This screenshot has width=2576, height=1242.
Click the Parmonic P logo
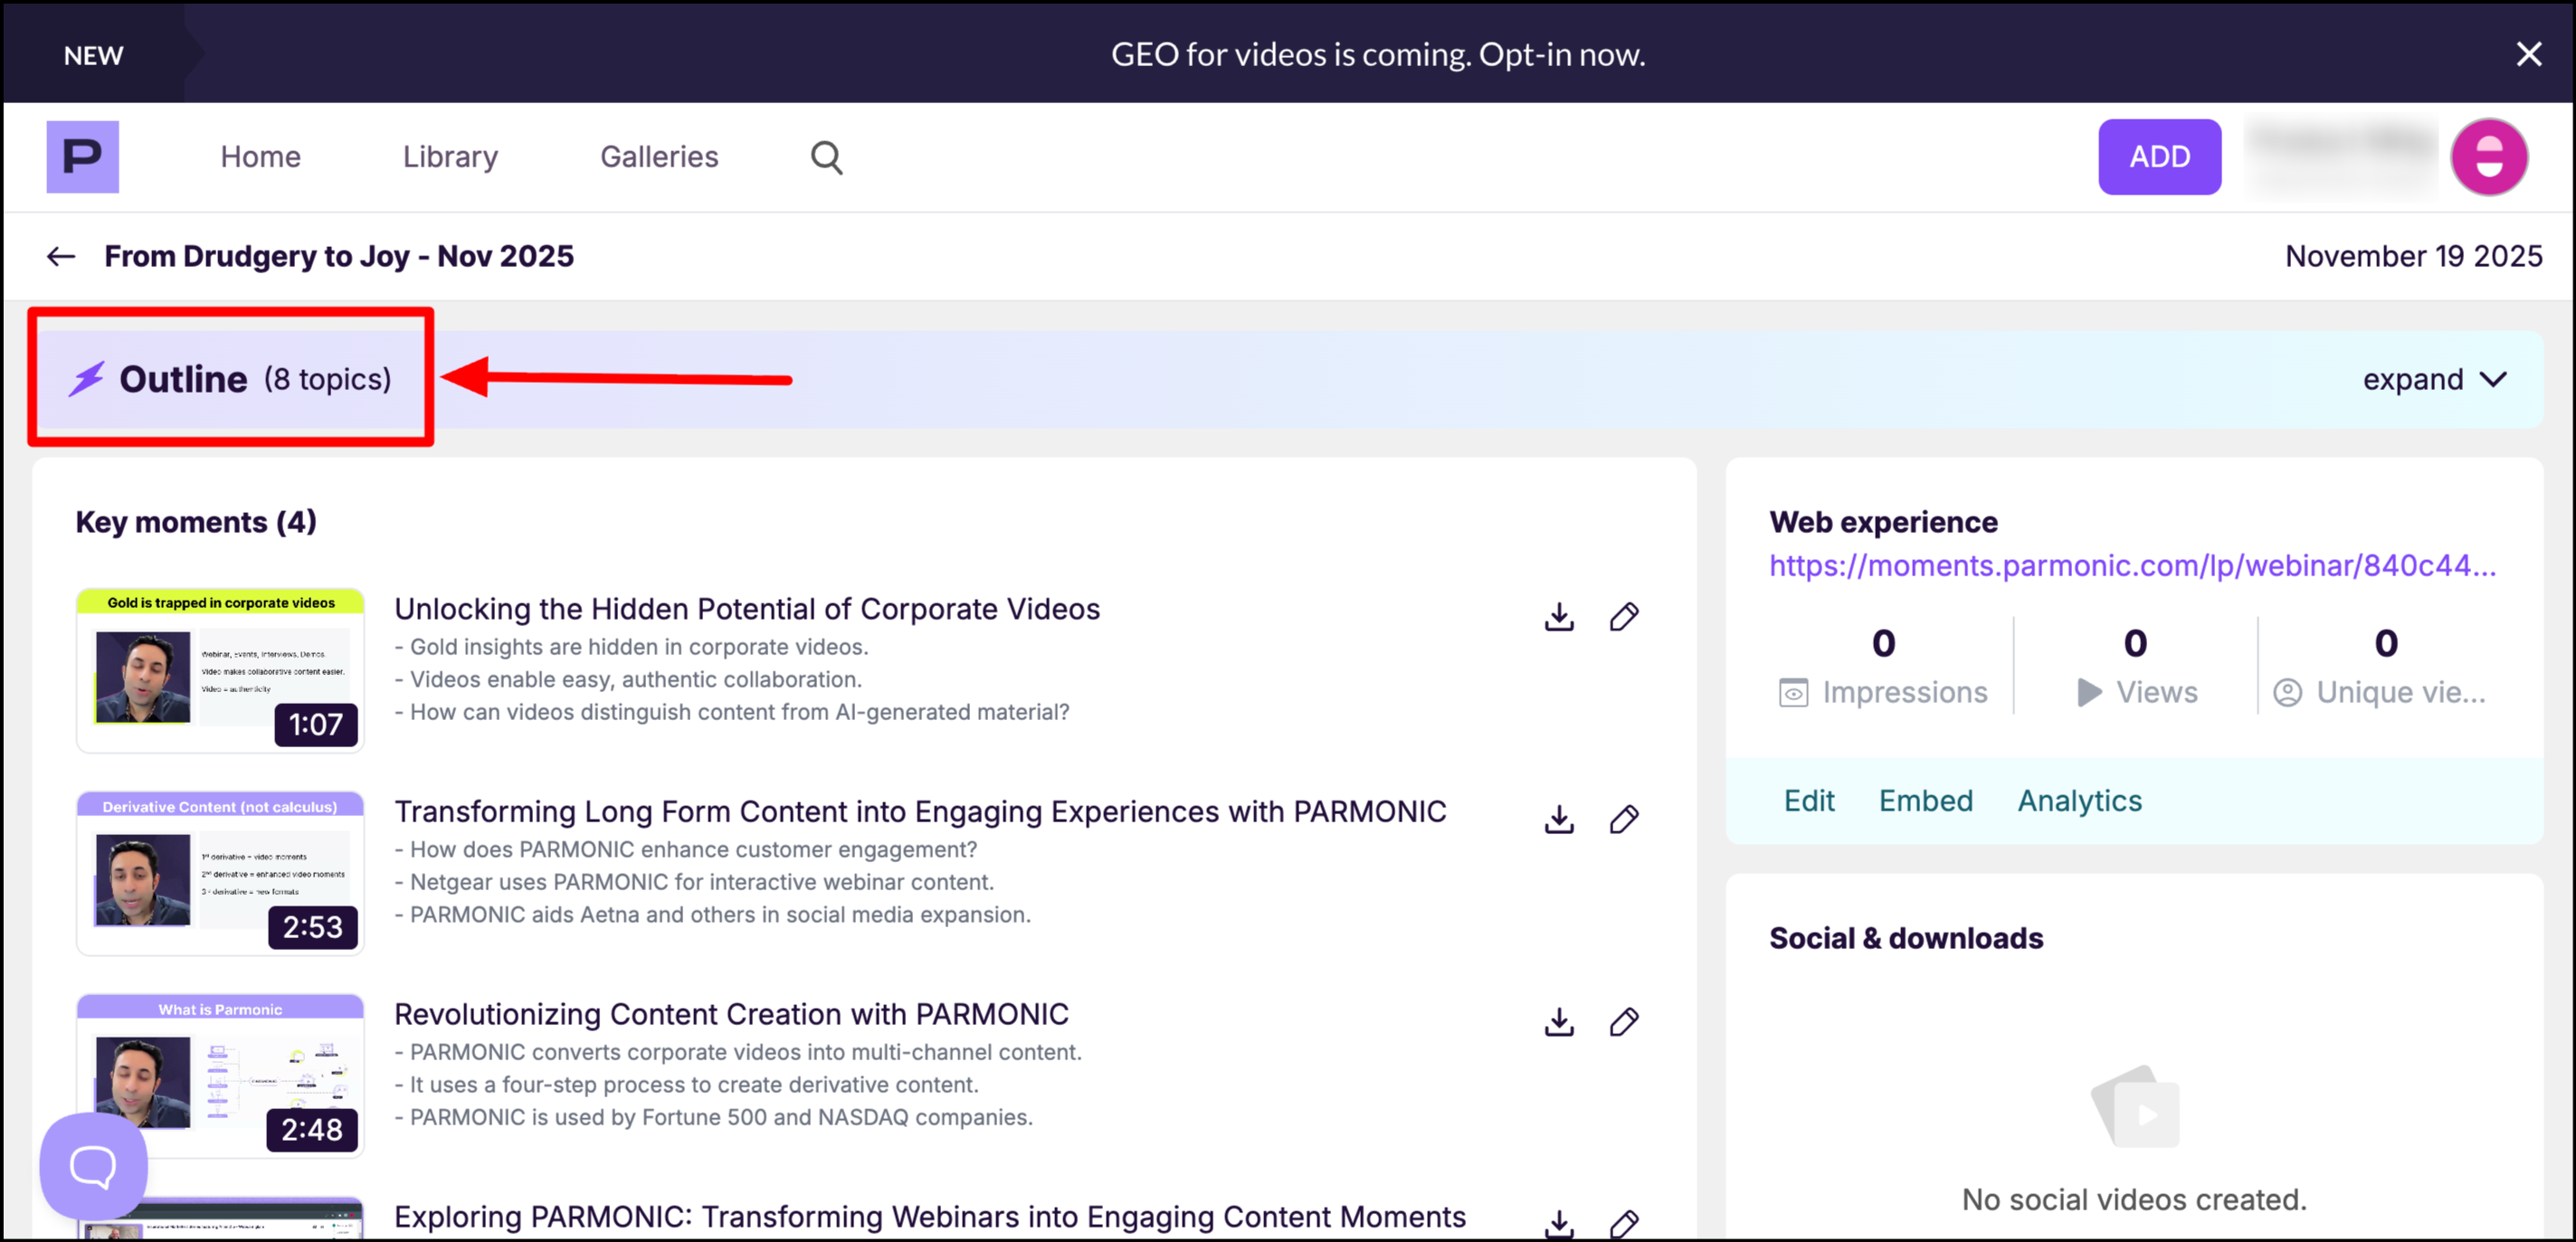82,157
